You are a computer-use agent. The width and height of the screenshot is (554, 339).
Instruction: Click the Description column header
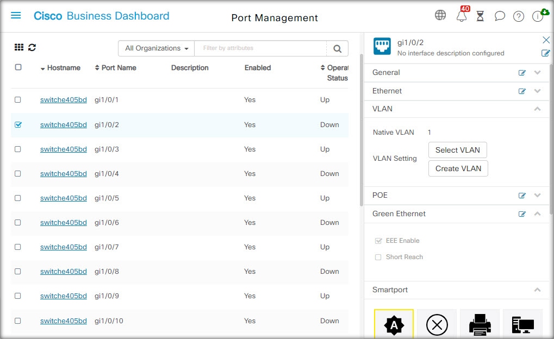point(190,68)
